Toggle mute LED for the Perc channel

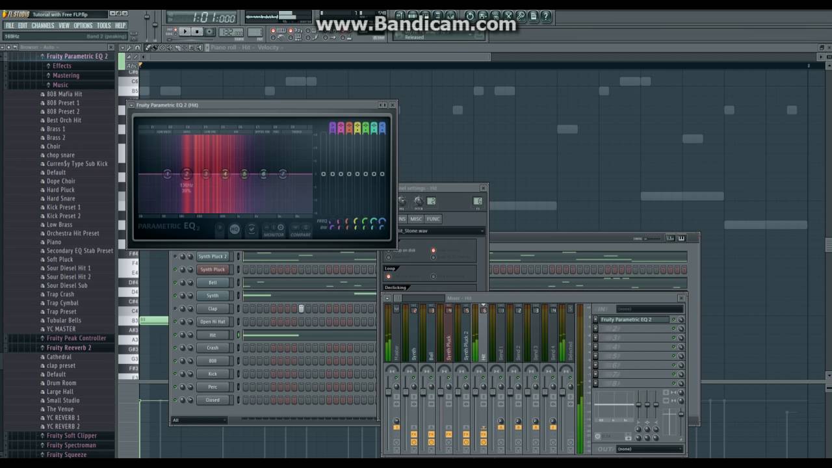tap(174, 387)
